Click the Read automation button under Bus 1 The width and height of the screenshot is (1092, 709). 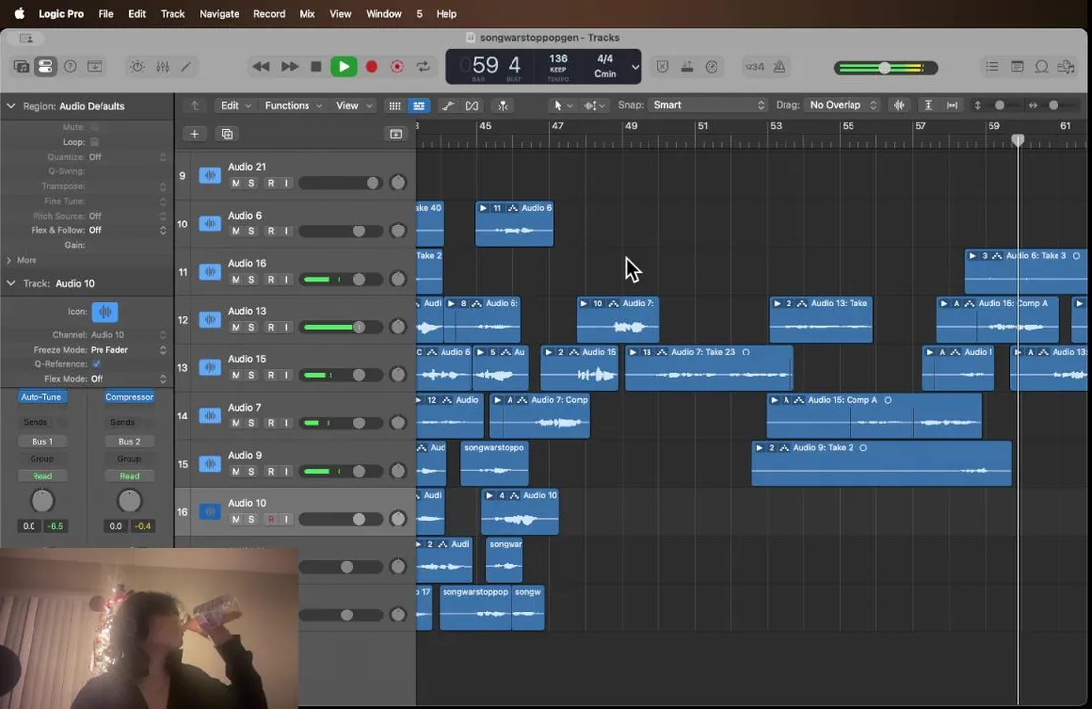click(41, 476)
